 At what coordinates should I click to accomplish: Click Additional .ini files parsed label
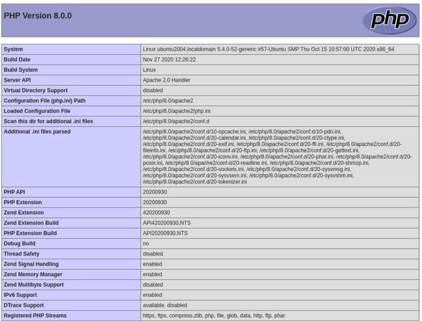[x=37, y=132]
